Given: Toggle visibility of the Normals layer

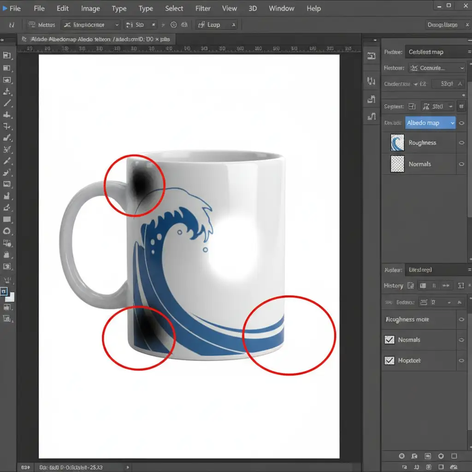Looking at the screenshot, I should [x=461, y=164].
